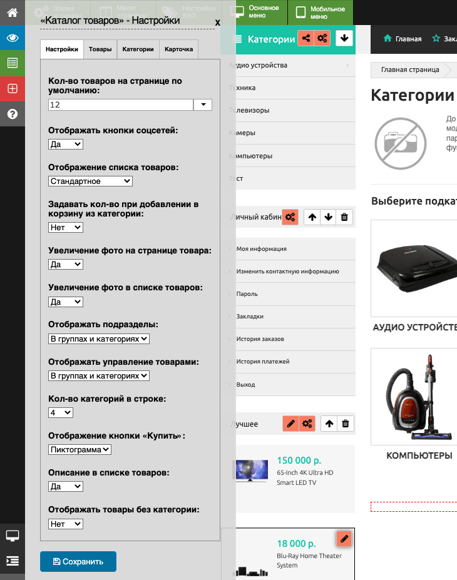
Task: Switch to the Карточка tab
Action: tap(178, 49)
